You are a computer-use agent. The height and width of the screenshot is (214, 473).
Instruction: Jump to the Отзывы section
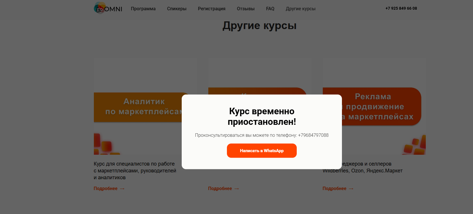point(246,9)
